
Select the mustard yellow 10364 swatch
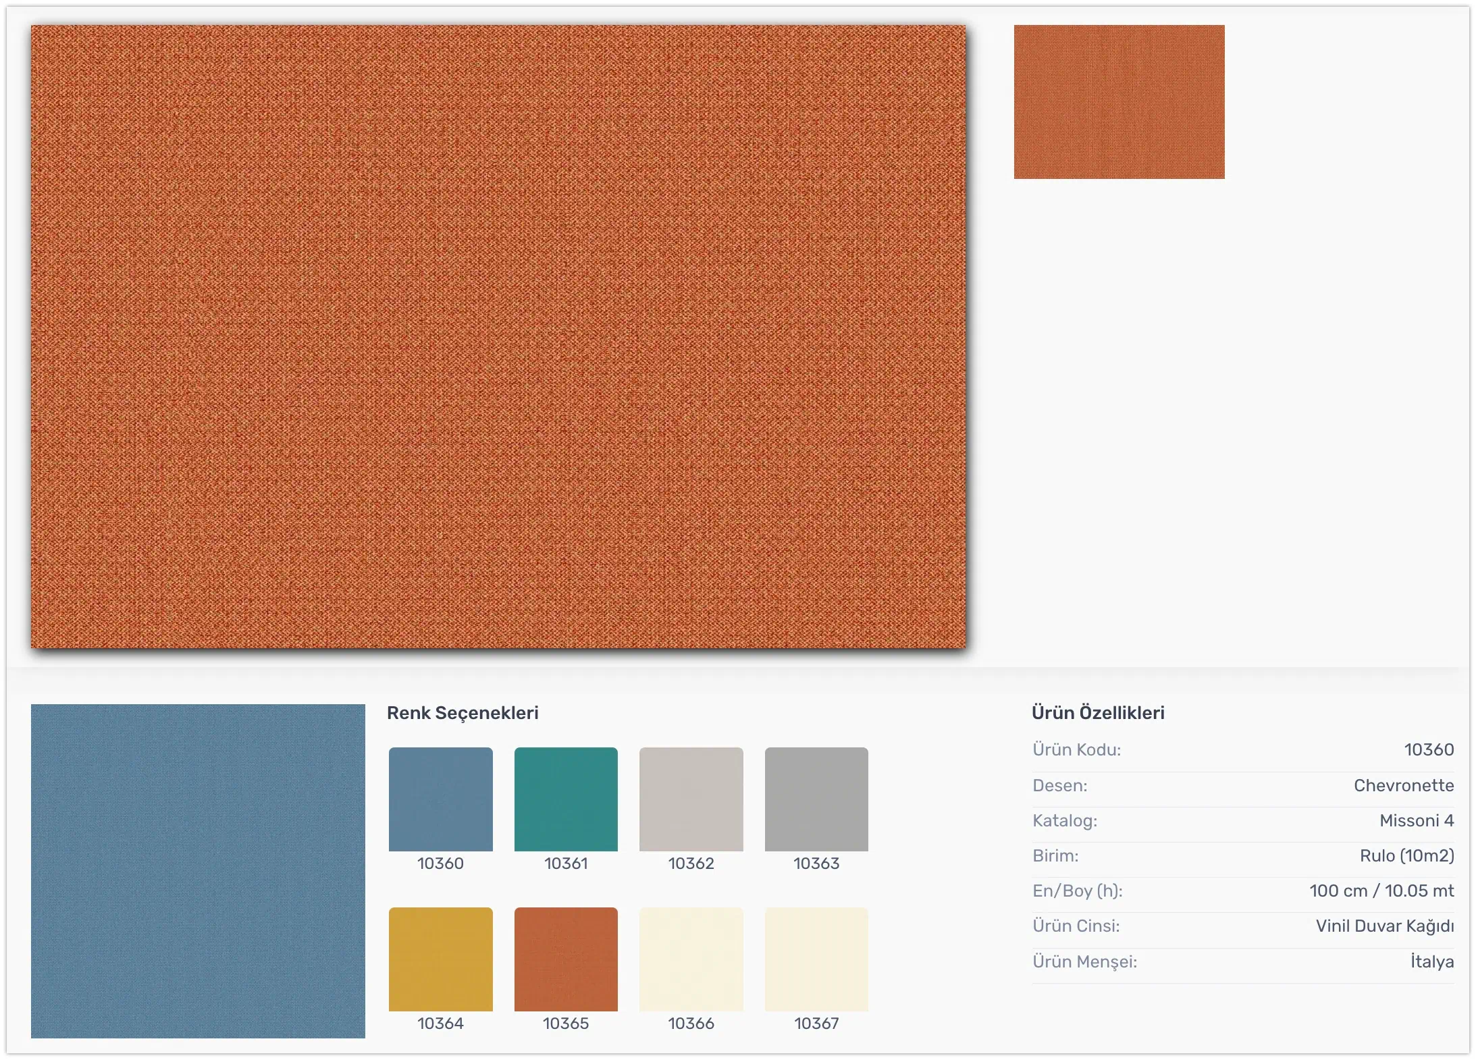point(440,959)
